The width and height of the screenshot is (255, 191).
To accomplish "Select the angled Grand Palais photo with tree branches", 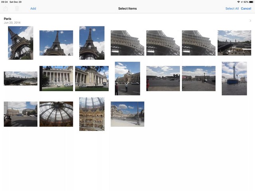I will point(92,78).
